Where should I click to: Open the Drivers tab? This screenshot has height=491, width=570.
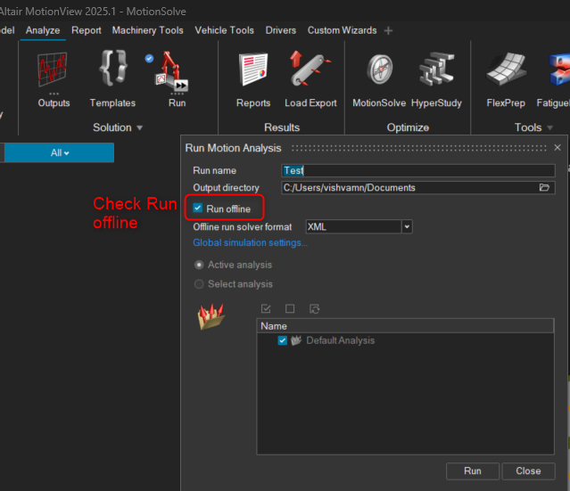pyautogui.click(x=281, y=30)
